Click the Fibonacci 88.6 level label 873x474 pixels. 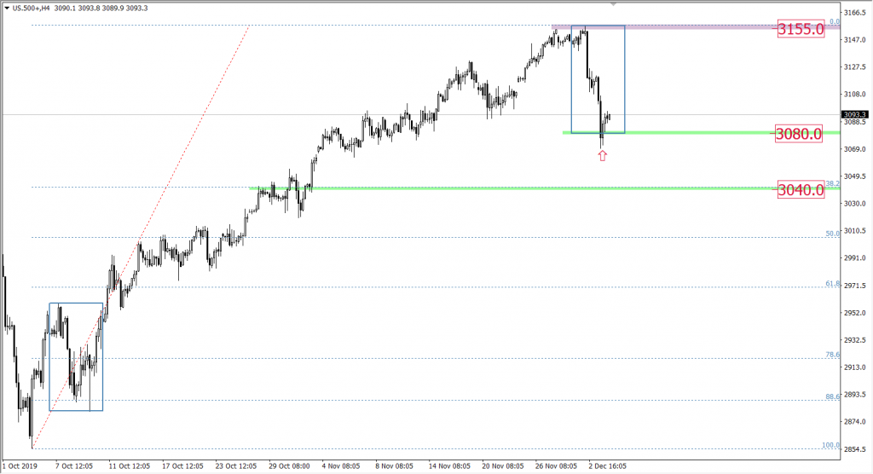click(832, 396)
